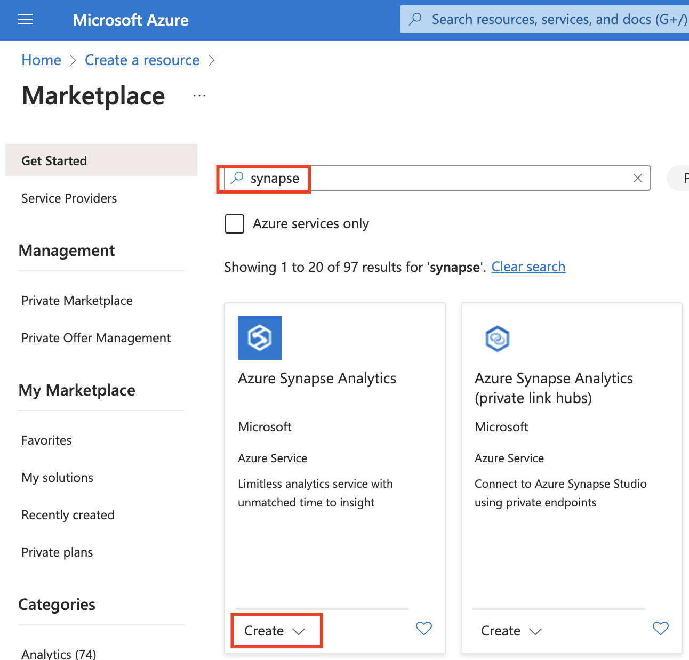Click the Synapse private link hubs product icon
The image size is (689, 660).
click(x=496, y=338)
